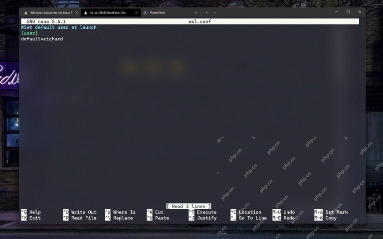The height and width of the screenshot is (239, 383).
Task: Click the [user] section header line
Action: [x=29, y=33]
